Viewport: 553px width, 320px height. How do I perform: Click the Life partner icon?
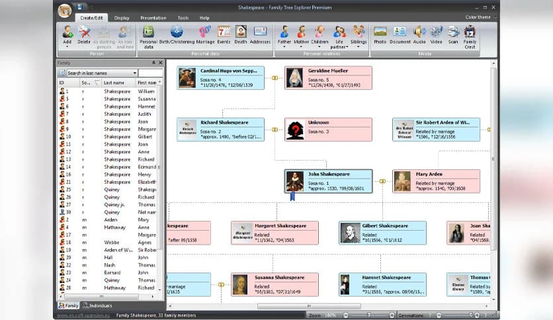339,32
